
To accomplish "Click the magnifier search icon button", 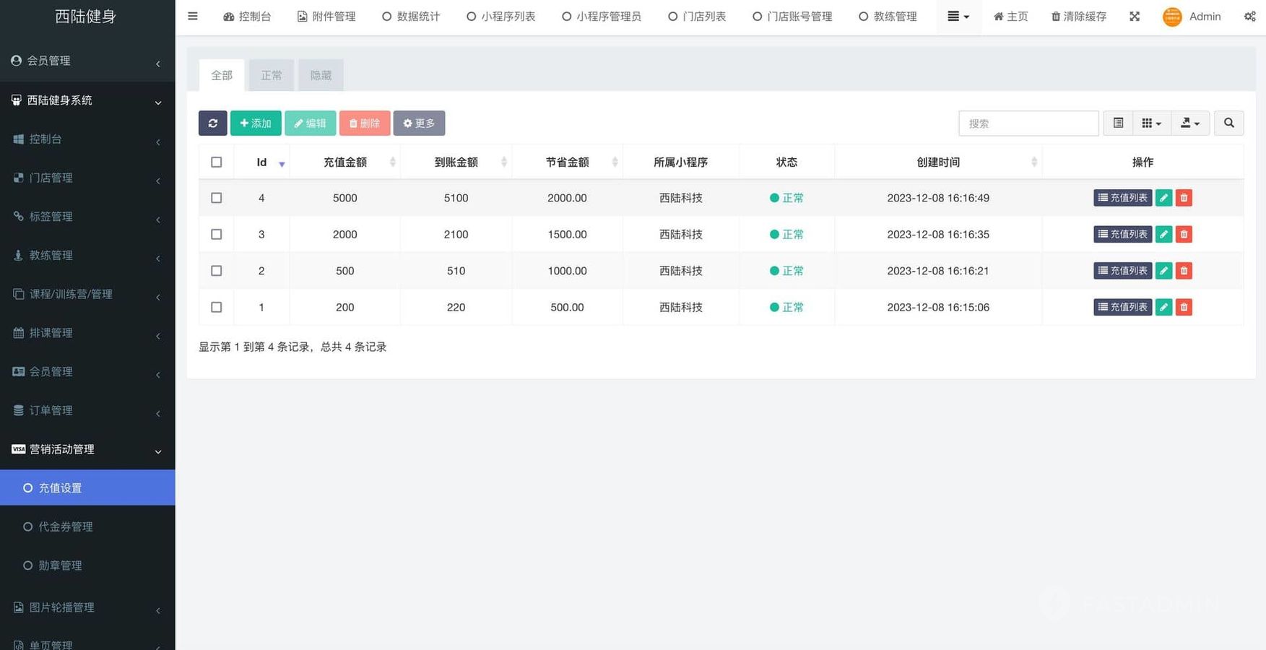I will (1228, 123).
